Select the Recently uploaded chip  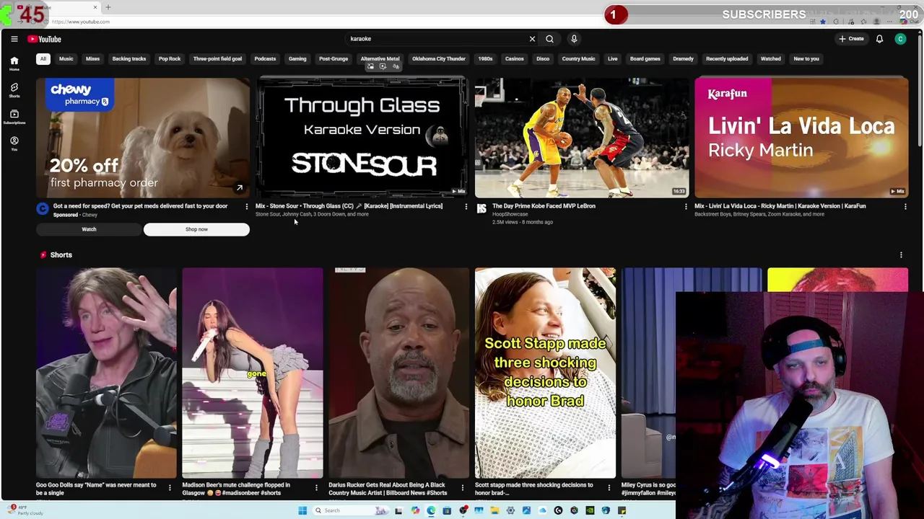[x=727, y=59]
